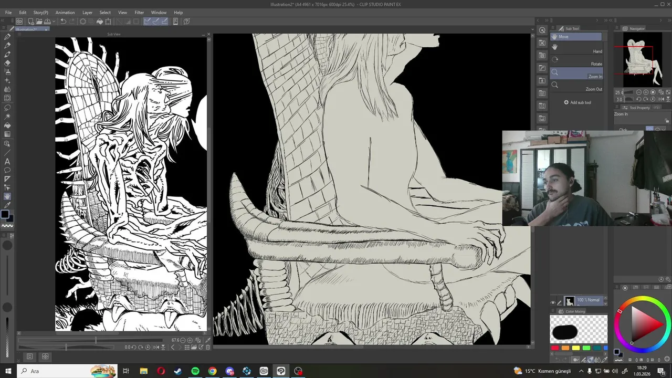Image resolution: width=672 pixels, height=378 pixels.
Task: Open Google Chrome from the taskbar
Action: point(212,371)
